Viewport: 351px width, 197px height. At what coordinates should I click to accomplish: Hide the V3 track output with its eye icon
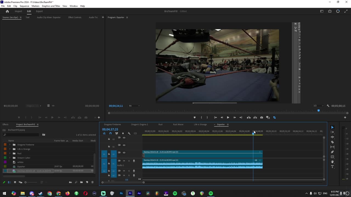tap(124, 138)
